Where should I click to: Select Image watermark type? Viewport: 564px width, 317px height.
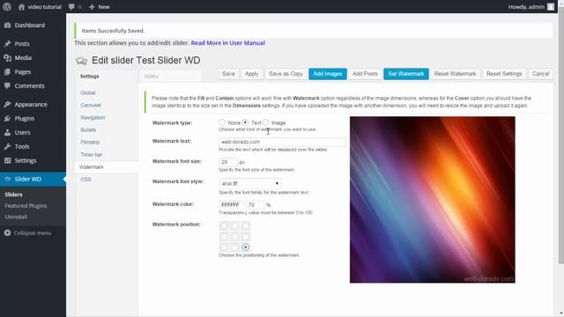265,122
